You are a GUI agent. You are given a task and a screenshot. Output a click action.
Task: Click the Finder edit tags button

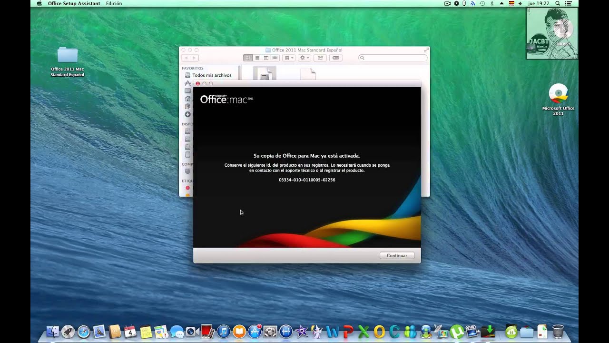coord(335,58)
